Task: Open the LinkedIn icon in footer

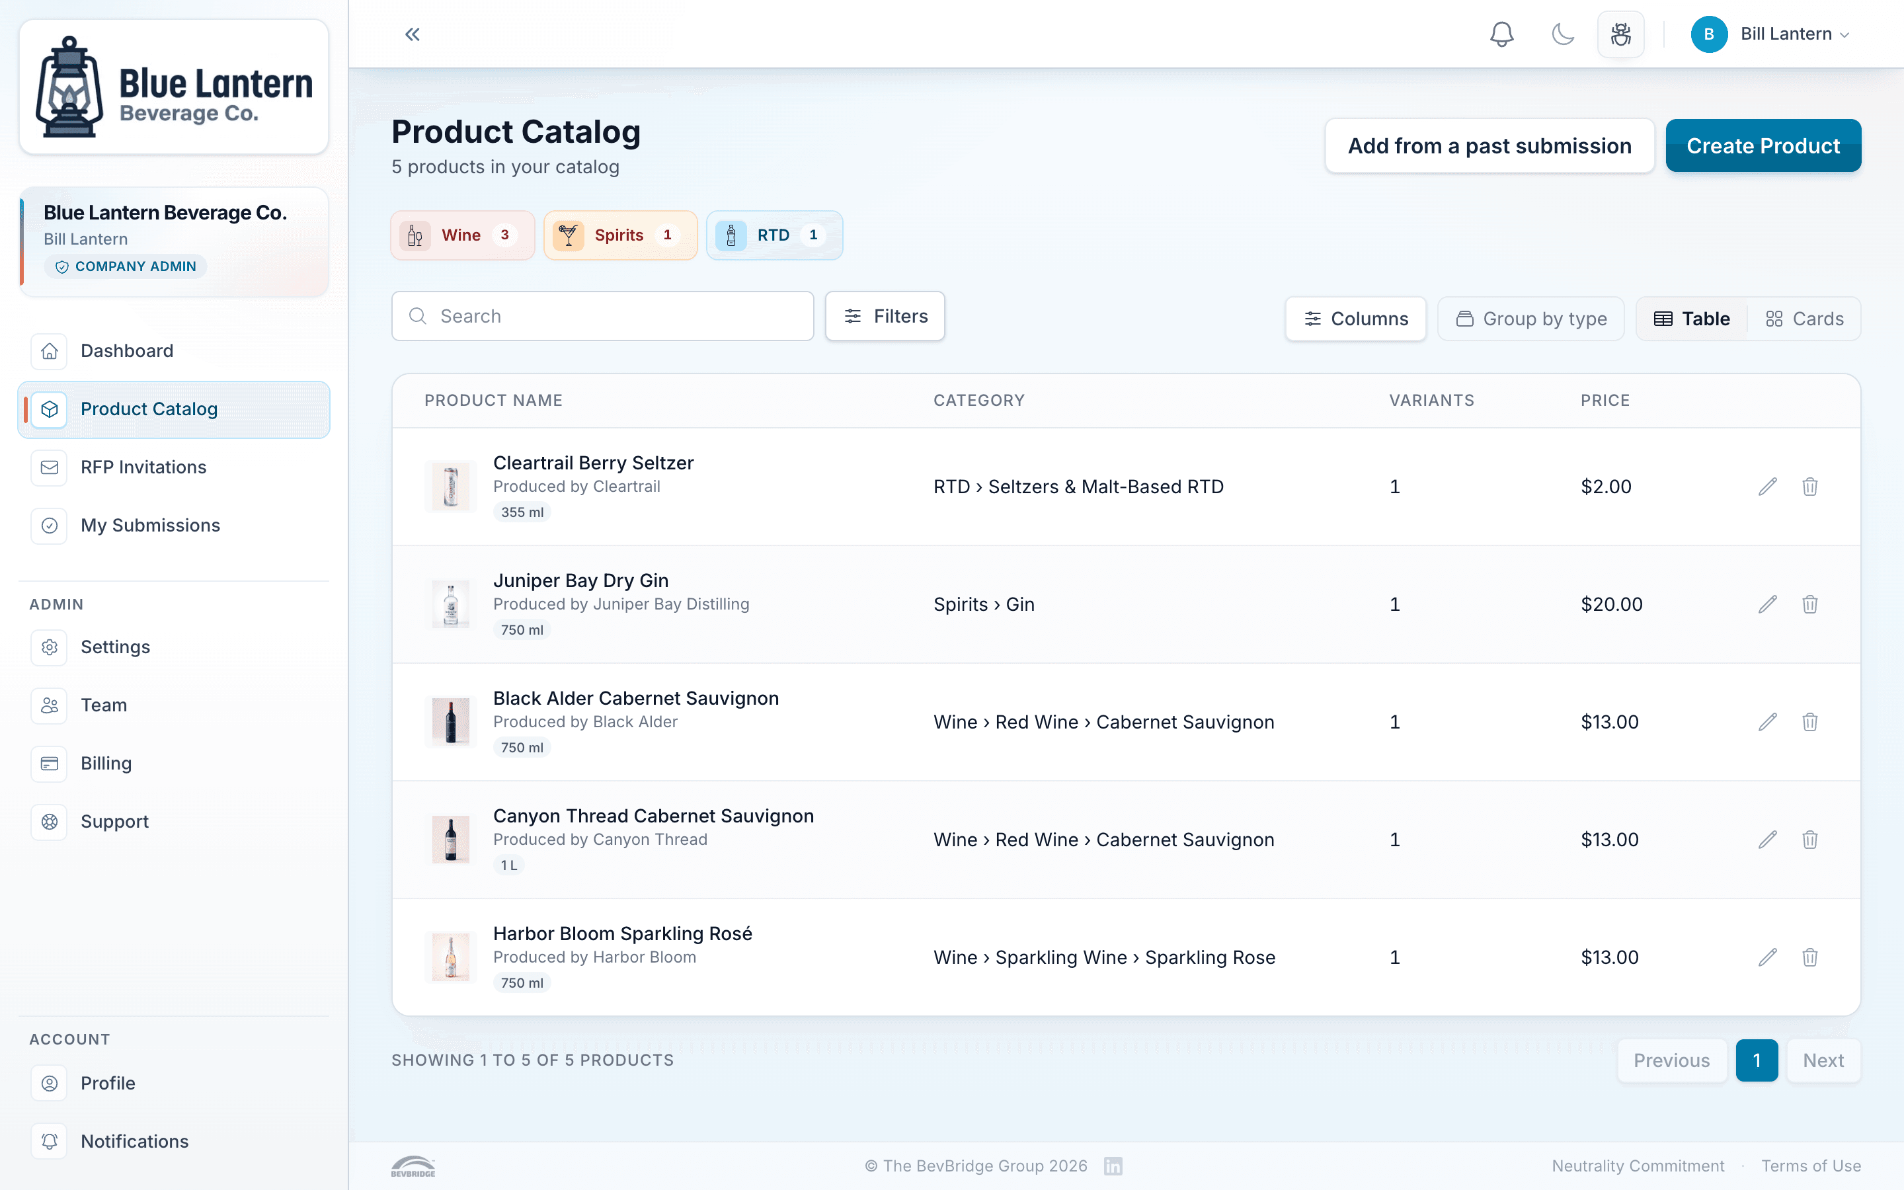Action: 1113,1166
